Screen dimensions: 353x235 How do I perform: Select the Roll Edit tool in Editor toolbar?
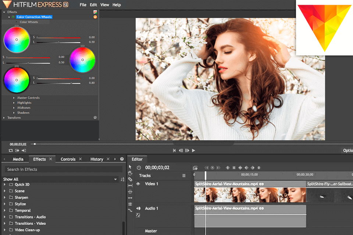point(130,204)
